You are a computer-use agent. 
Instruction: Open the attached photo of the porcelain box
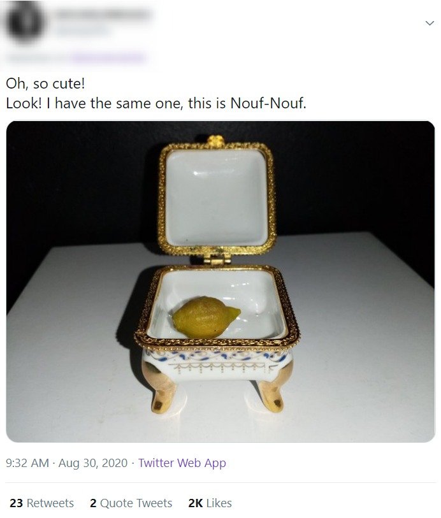220,282
